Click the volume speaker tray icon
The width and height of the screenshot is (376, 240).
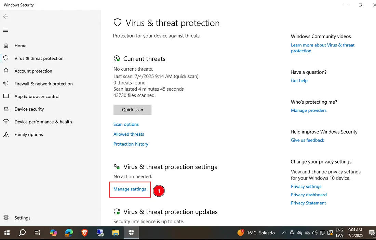[314, 233]
